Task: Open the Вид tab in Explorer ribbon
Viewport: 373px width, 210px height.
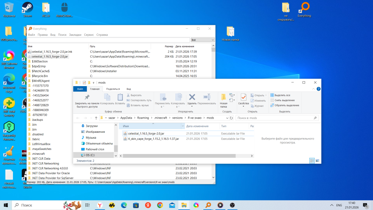Action: pyautogui.click(x=129, y=89)
